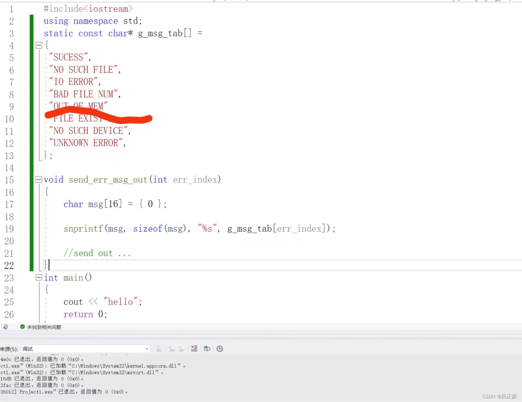Click the return 0 statement
This screenshot has height=402, width=522.
click(85, 314)
